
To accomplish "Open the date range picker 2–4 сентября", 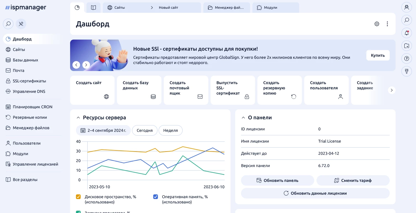I will [x=103, y=130].
